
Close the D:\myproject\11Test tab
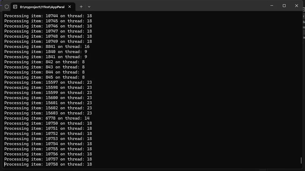point(70,7)
